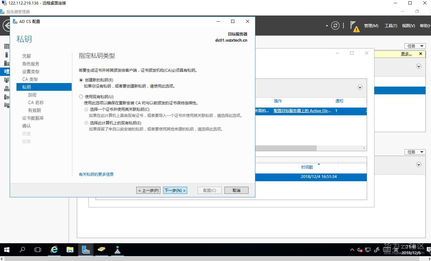Click the Server Manager taskbar icon
431x261 pixels.
[85, 250]
